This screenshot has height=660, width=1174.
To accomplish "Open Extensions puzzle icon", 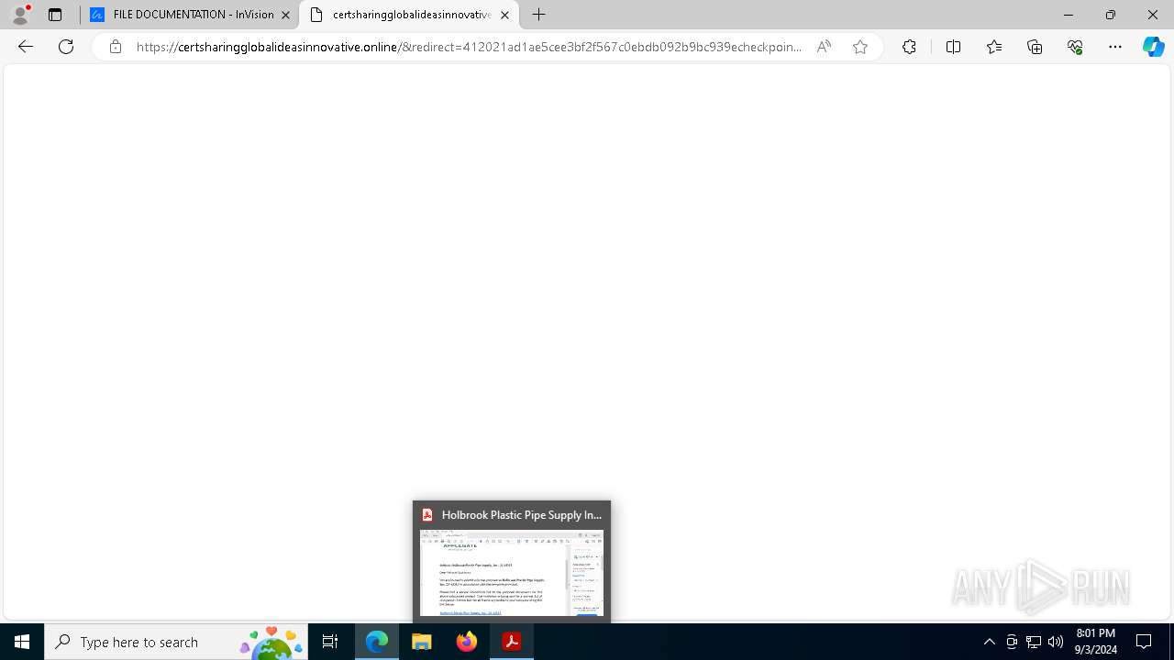I will [x=909, y=47].
